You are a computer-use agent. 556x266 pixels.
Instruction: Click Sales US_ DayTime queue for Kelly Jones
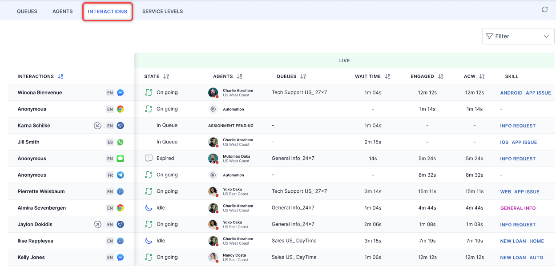(294, 257)
